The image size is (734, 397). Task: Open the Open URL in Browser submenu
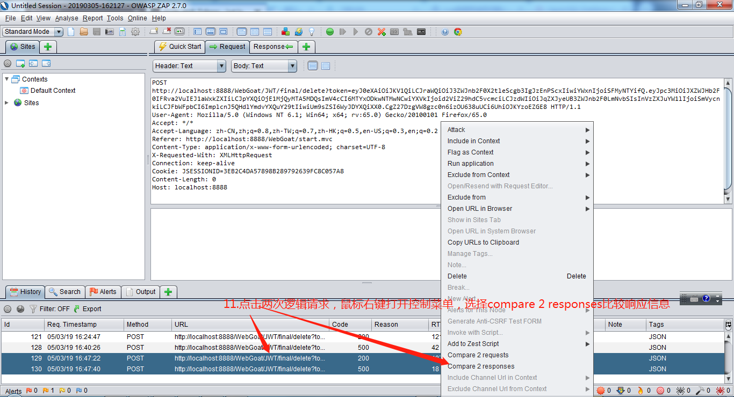[x=518, y=209]
